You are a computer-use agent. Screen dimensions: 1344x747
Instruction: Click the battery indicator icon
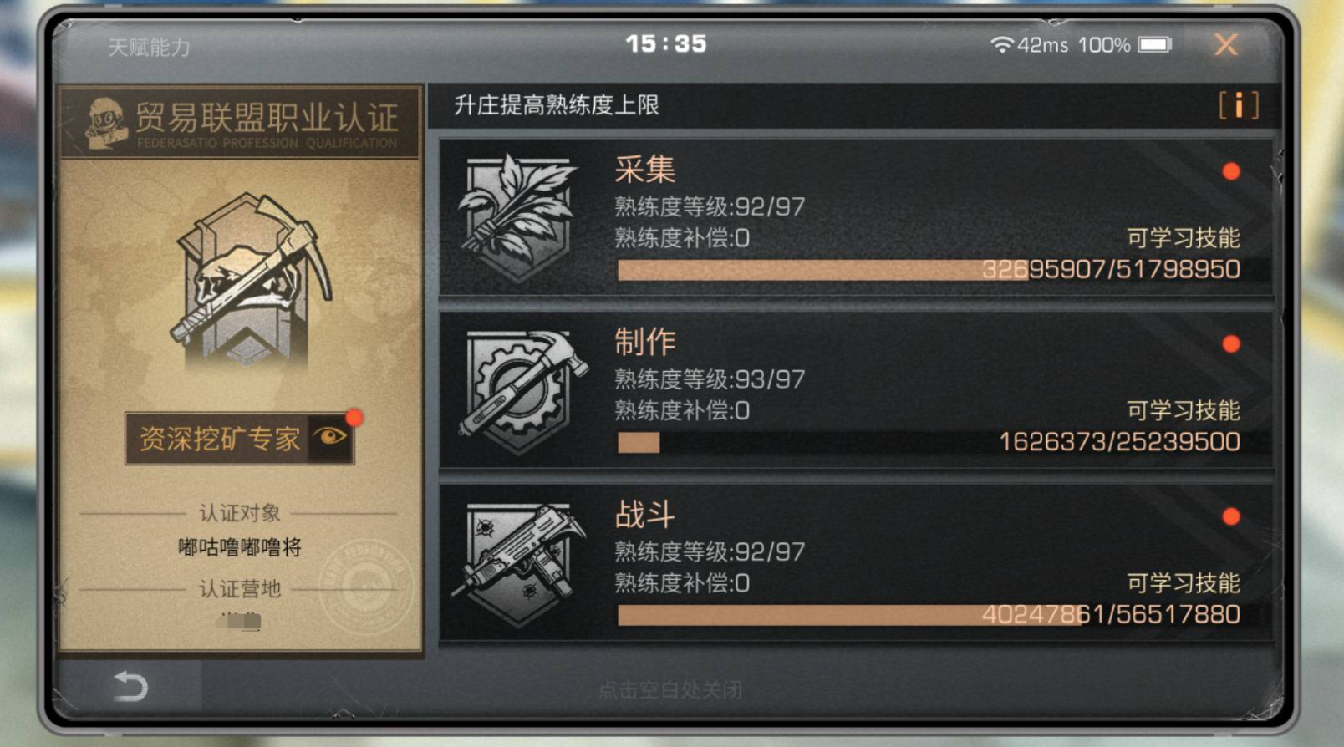1155,44
